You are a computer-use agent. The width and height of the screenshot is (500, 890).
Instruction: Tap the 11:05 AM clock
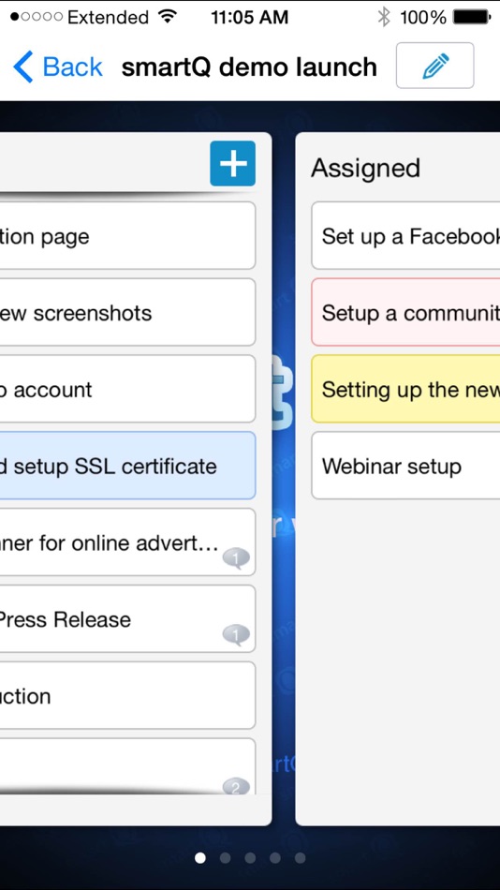click(x=250, y=17)
